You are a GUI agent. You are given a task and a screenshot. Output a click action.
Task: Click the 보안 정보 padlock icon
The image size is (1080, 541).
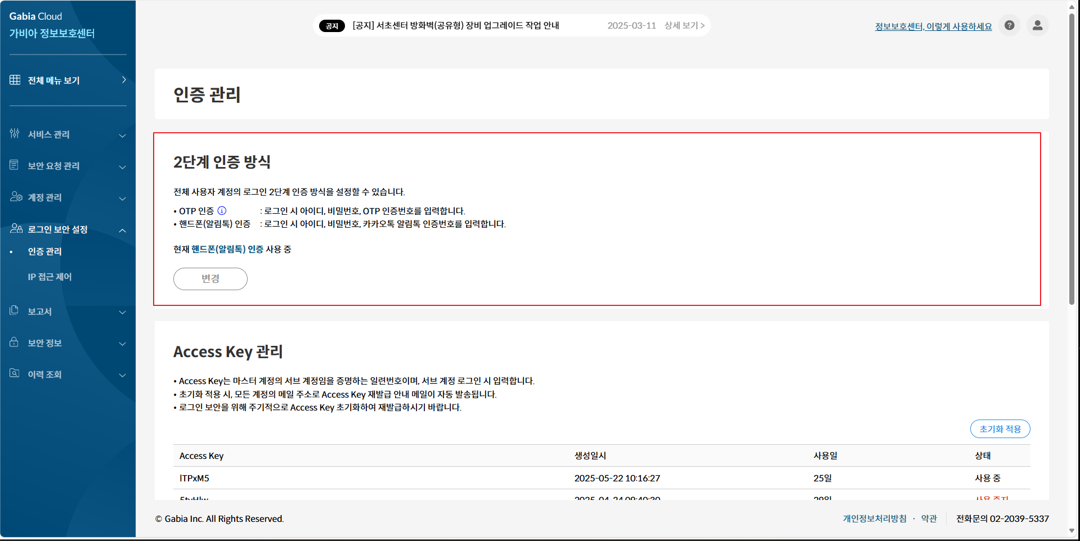(x=15, y=342)
